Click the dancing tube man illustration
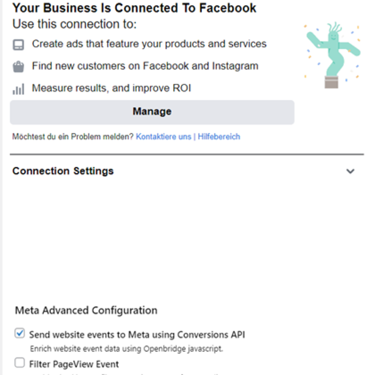This screenshot has height=375, width=375. coord(332,55)
